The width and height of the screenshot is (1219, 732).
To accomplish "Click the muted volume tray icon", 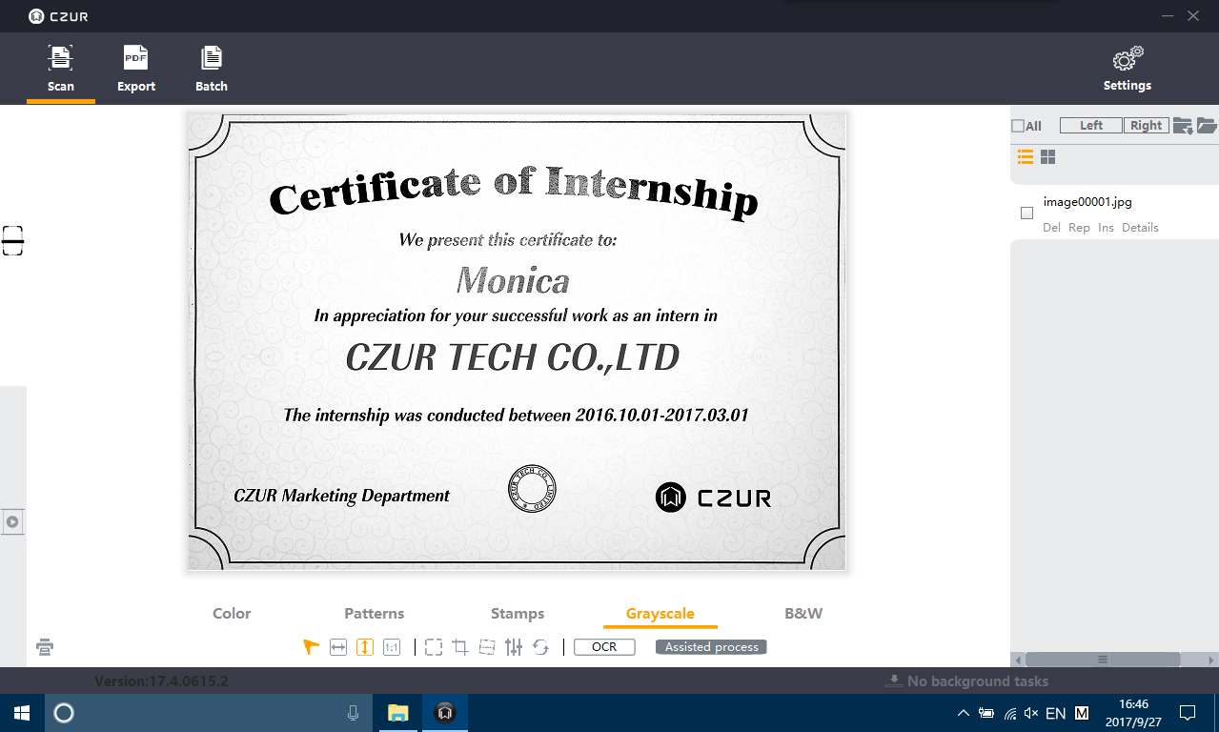I will [1031, 713].
